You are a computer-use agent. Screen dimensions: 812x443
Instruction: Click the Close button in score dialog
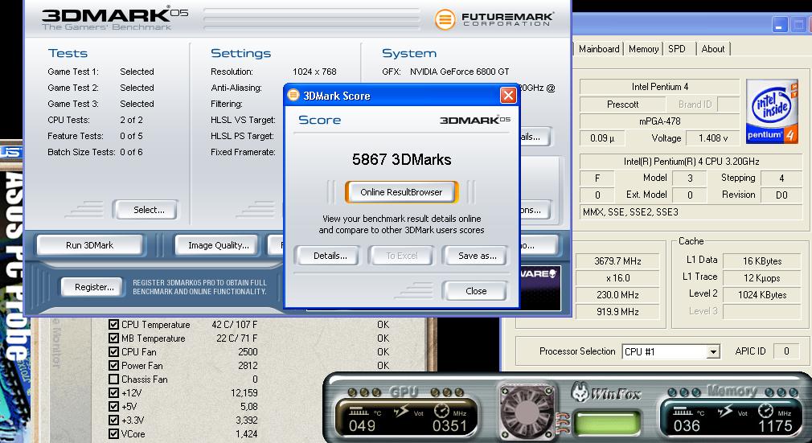click(x=475, y=291)
